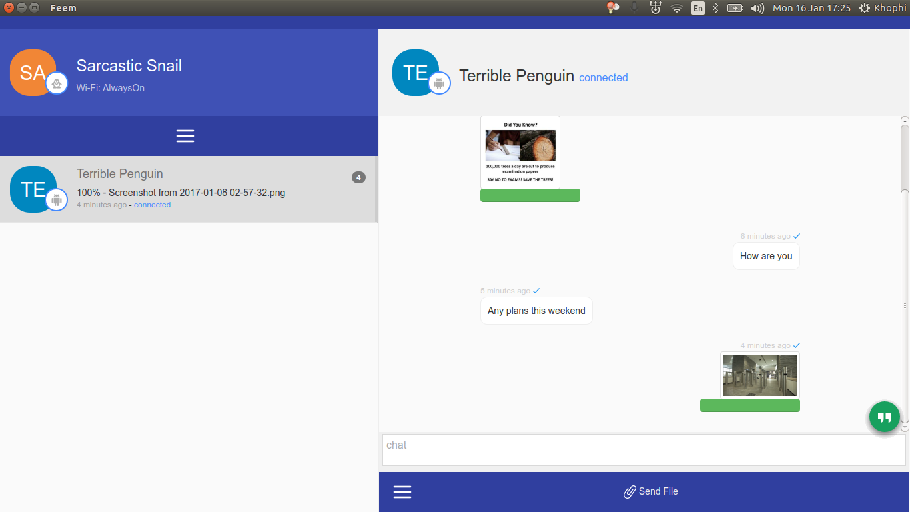This screenshot has height=512, width=910.
Task: Click the unread count badge showing 4
Action: [358, 177]
